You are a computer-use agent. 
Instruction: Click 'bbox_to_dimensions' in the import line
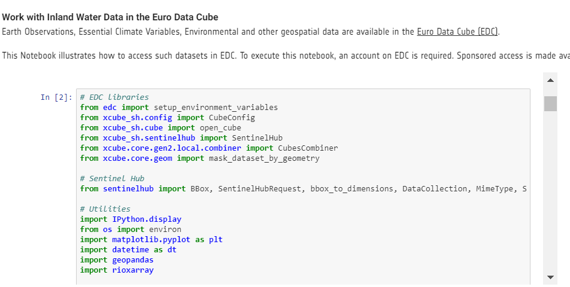click(x=351, y=189)
